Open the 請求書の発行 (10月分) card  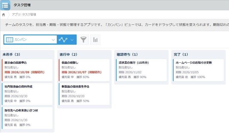point(141,70)
